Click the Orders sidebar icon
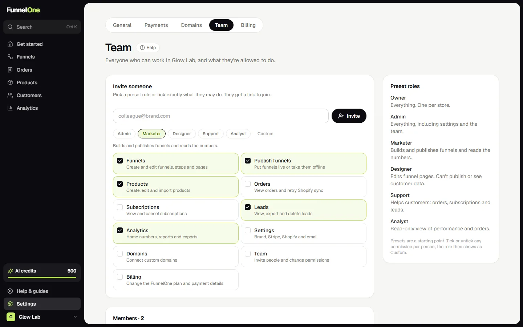Image resolution: width=523 pixels, height=327 pixels. 10,70
